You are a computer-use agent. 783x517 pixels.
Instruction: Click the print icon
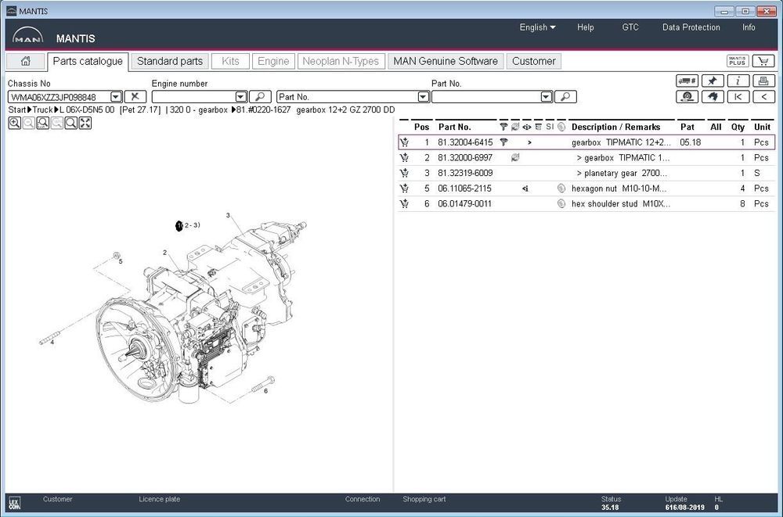point(763,81)
